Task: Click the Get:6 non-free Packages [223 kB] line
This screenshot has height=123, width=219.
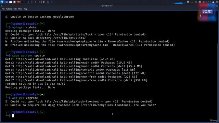Action: [x=71, y=77]
